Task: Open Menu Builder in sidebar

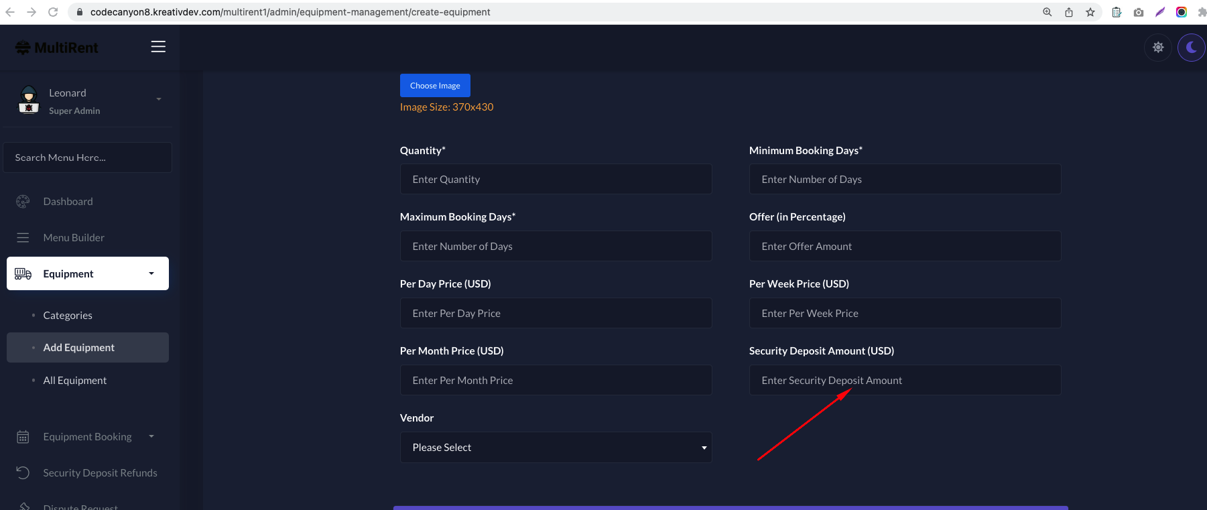Action: pos(74,237)
